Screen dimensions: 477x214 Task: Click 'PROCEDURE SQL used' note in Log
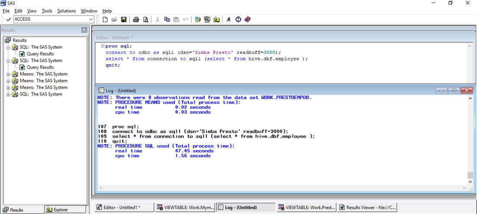coord(166,146)
